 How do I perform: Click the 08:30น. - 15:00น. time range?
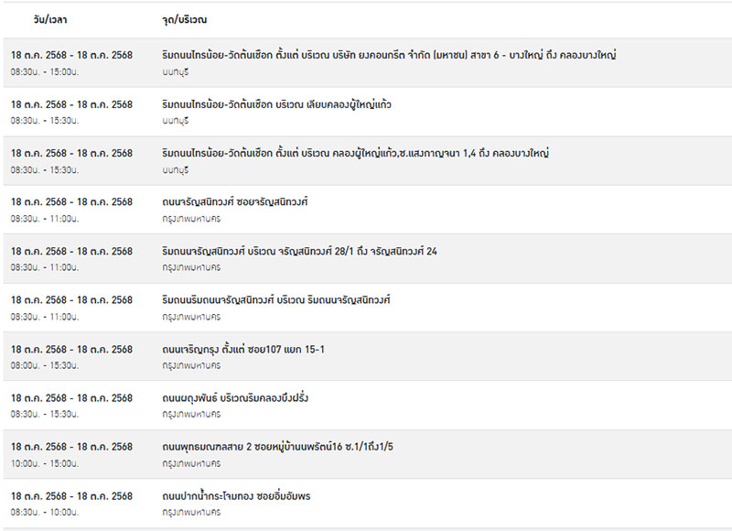(x=45, y=70)
